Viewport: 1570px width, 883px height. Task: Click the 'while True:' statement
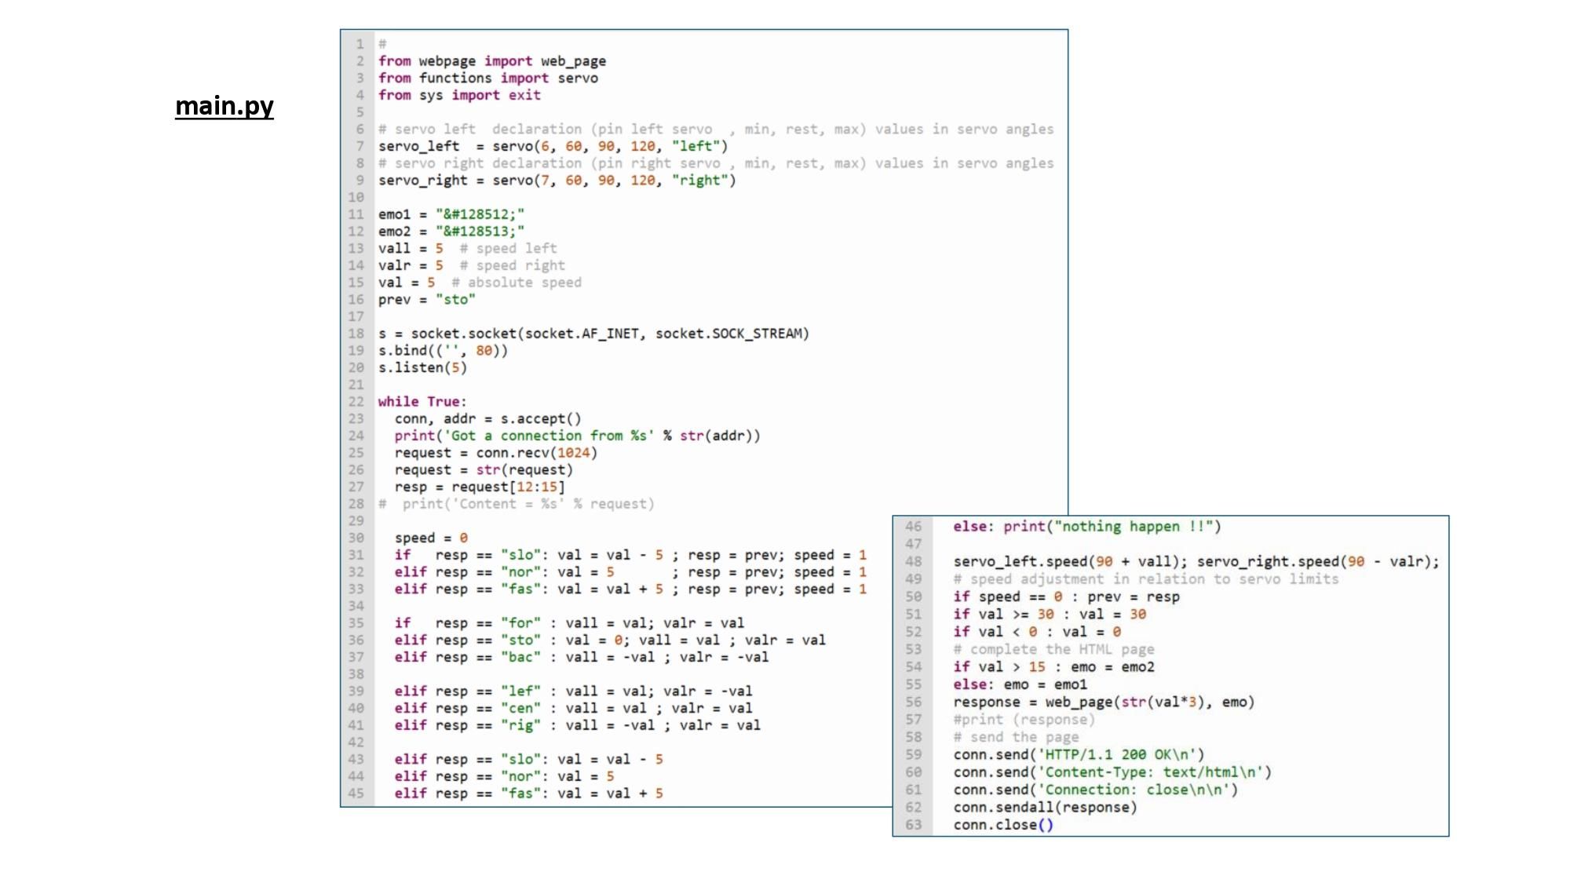[422, 402]
